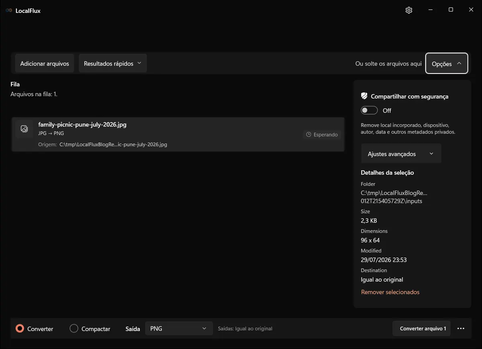The width and height of the screenshot is (482, 349).
Task: Click the Remover selecionados link
Action: point(390,292)
